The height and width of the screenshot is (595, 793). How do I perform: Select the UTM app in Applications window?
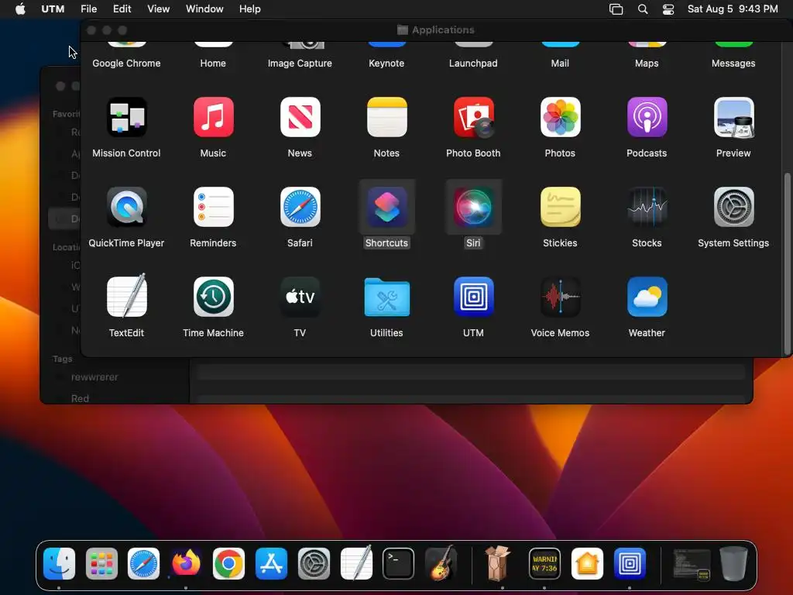pos(473,297)
